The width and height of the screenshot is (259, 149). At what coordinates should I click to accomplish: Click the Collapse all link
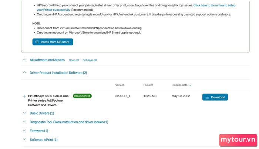(90, 60)
